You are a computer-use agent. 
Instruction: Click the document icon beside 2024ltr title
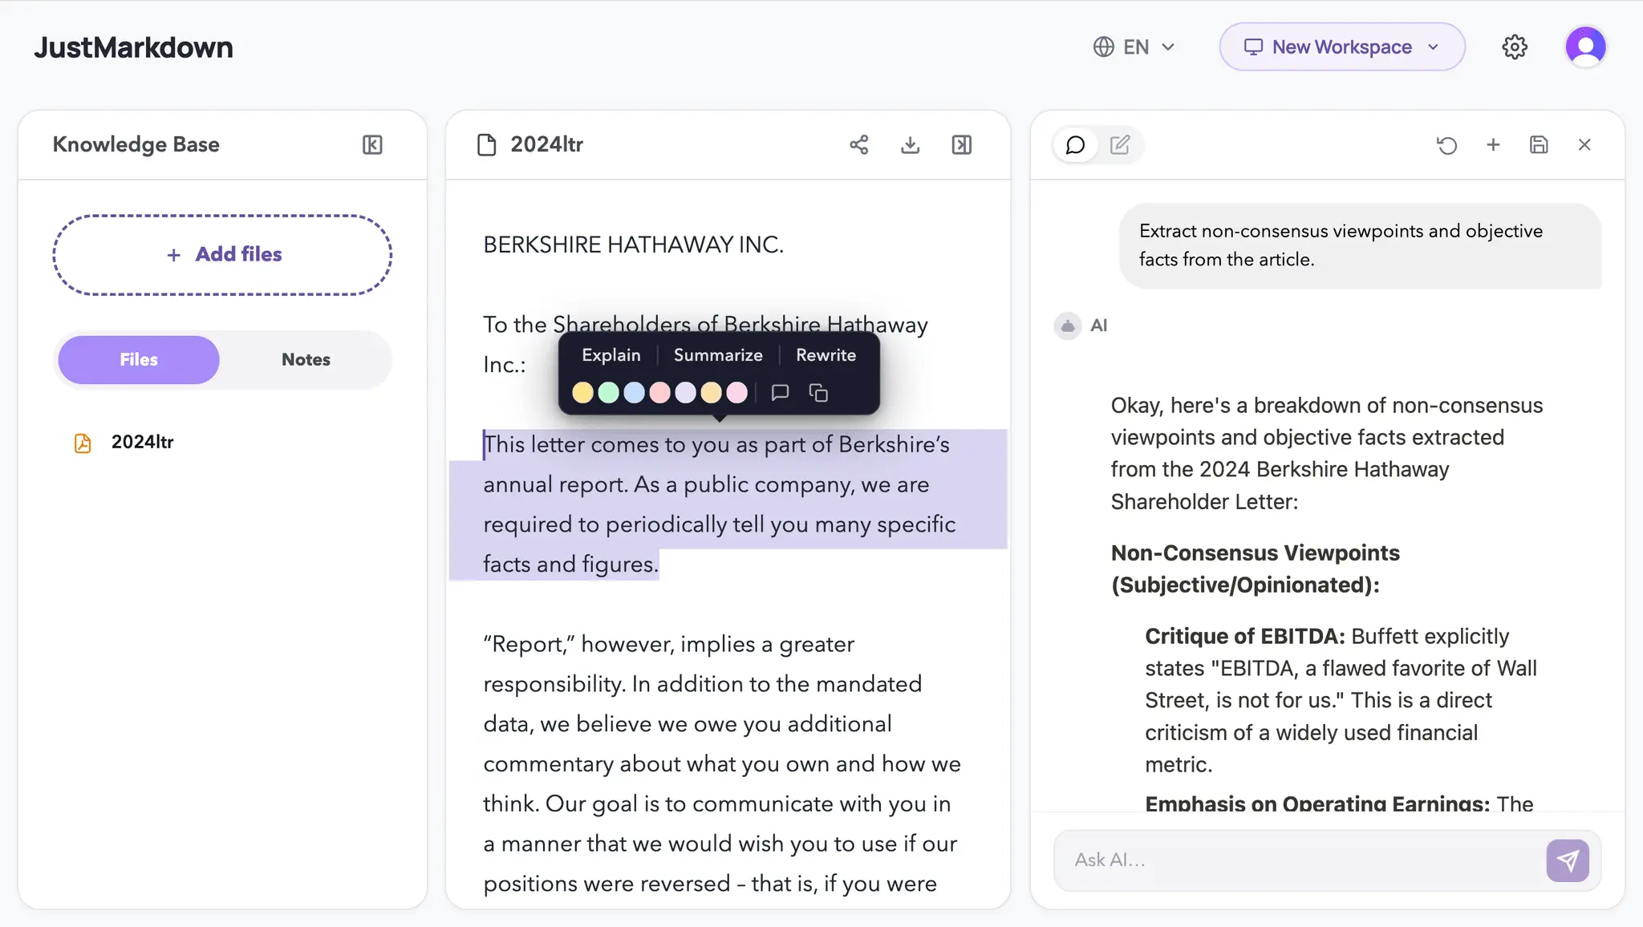click(x=486, y=145)
